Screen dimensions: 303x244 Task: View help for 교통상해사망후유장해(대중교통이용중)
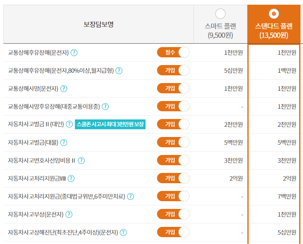(105, 107)
